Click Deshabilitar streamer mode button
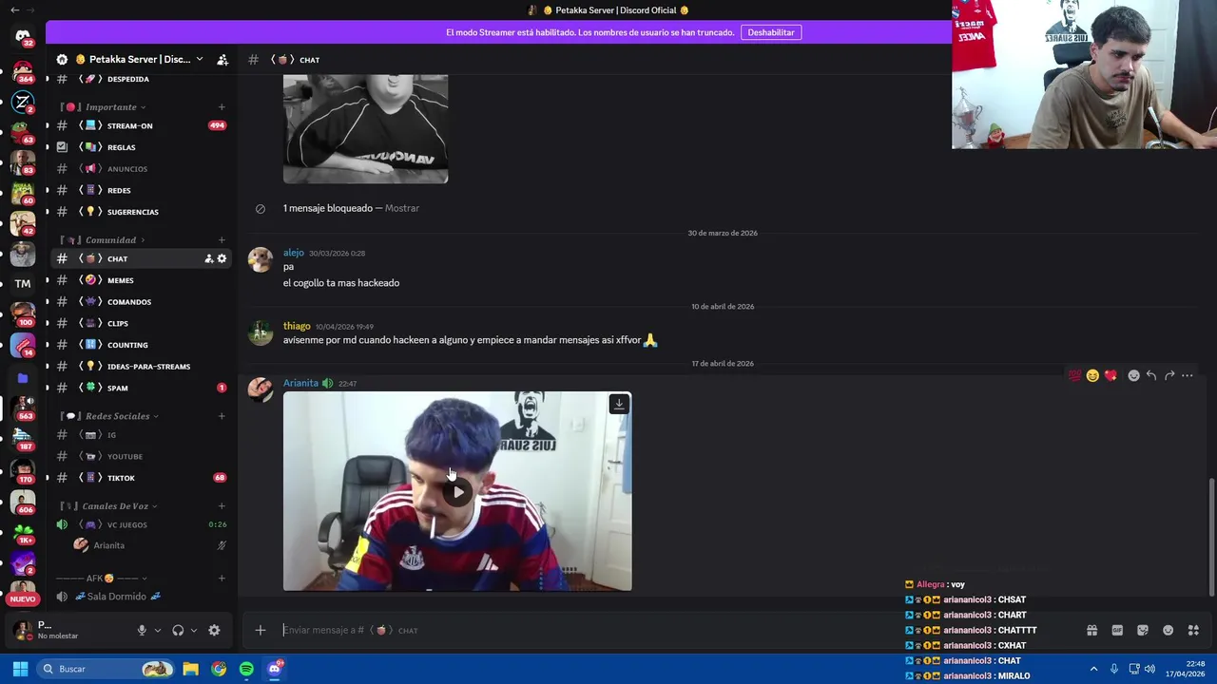This screenshot has width=1217, height=684. [771, 32]
